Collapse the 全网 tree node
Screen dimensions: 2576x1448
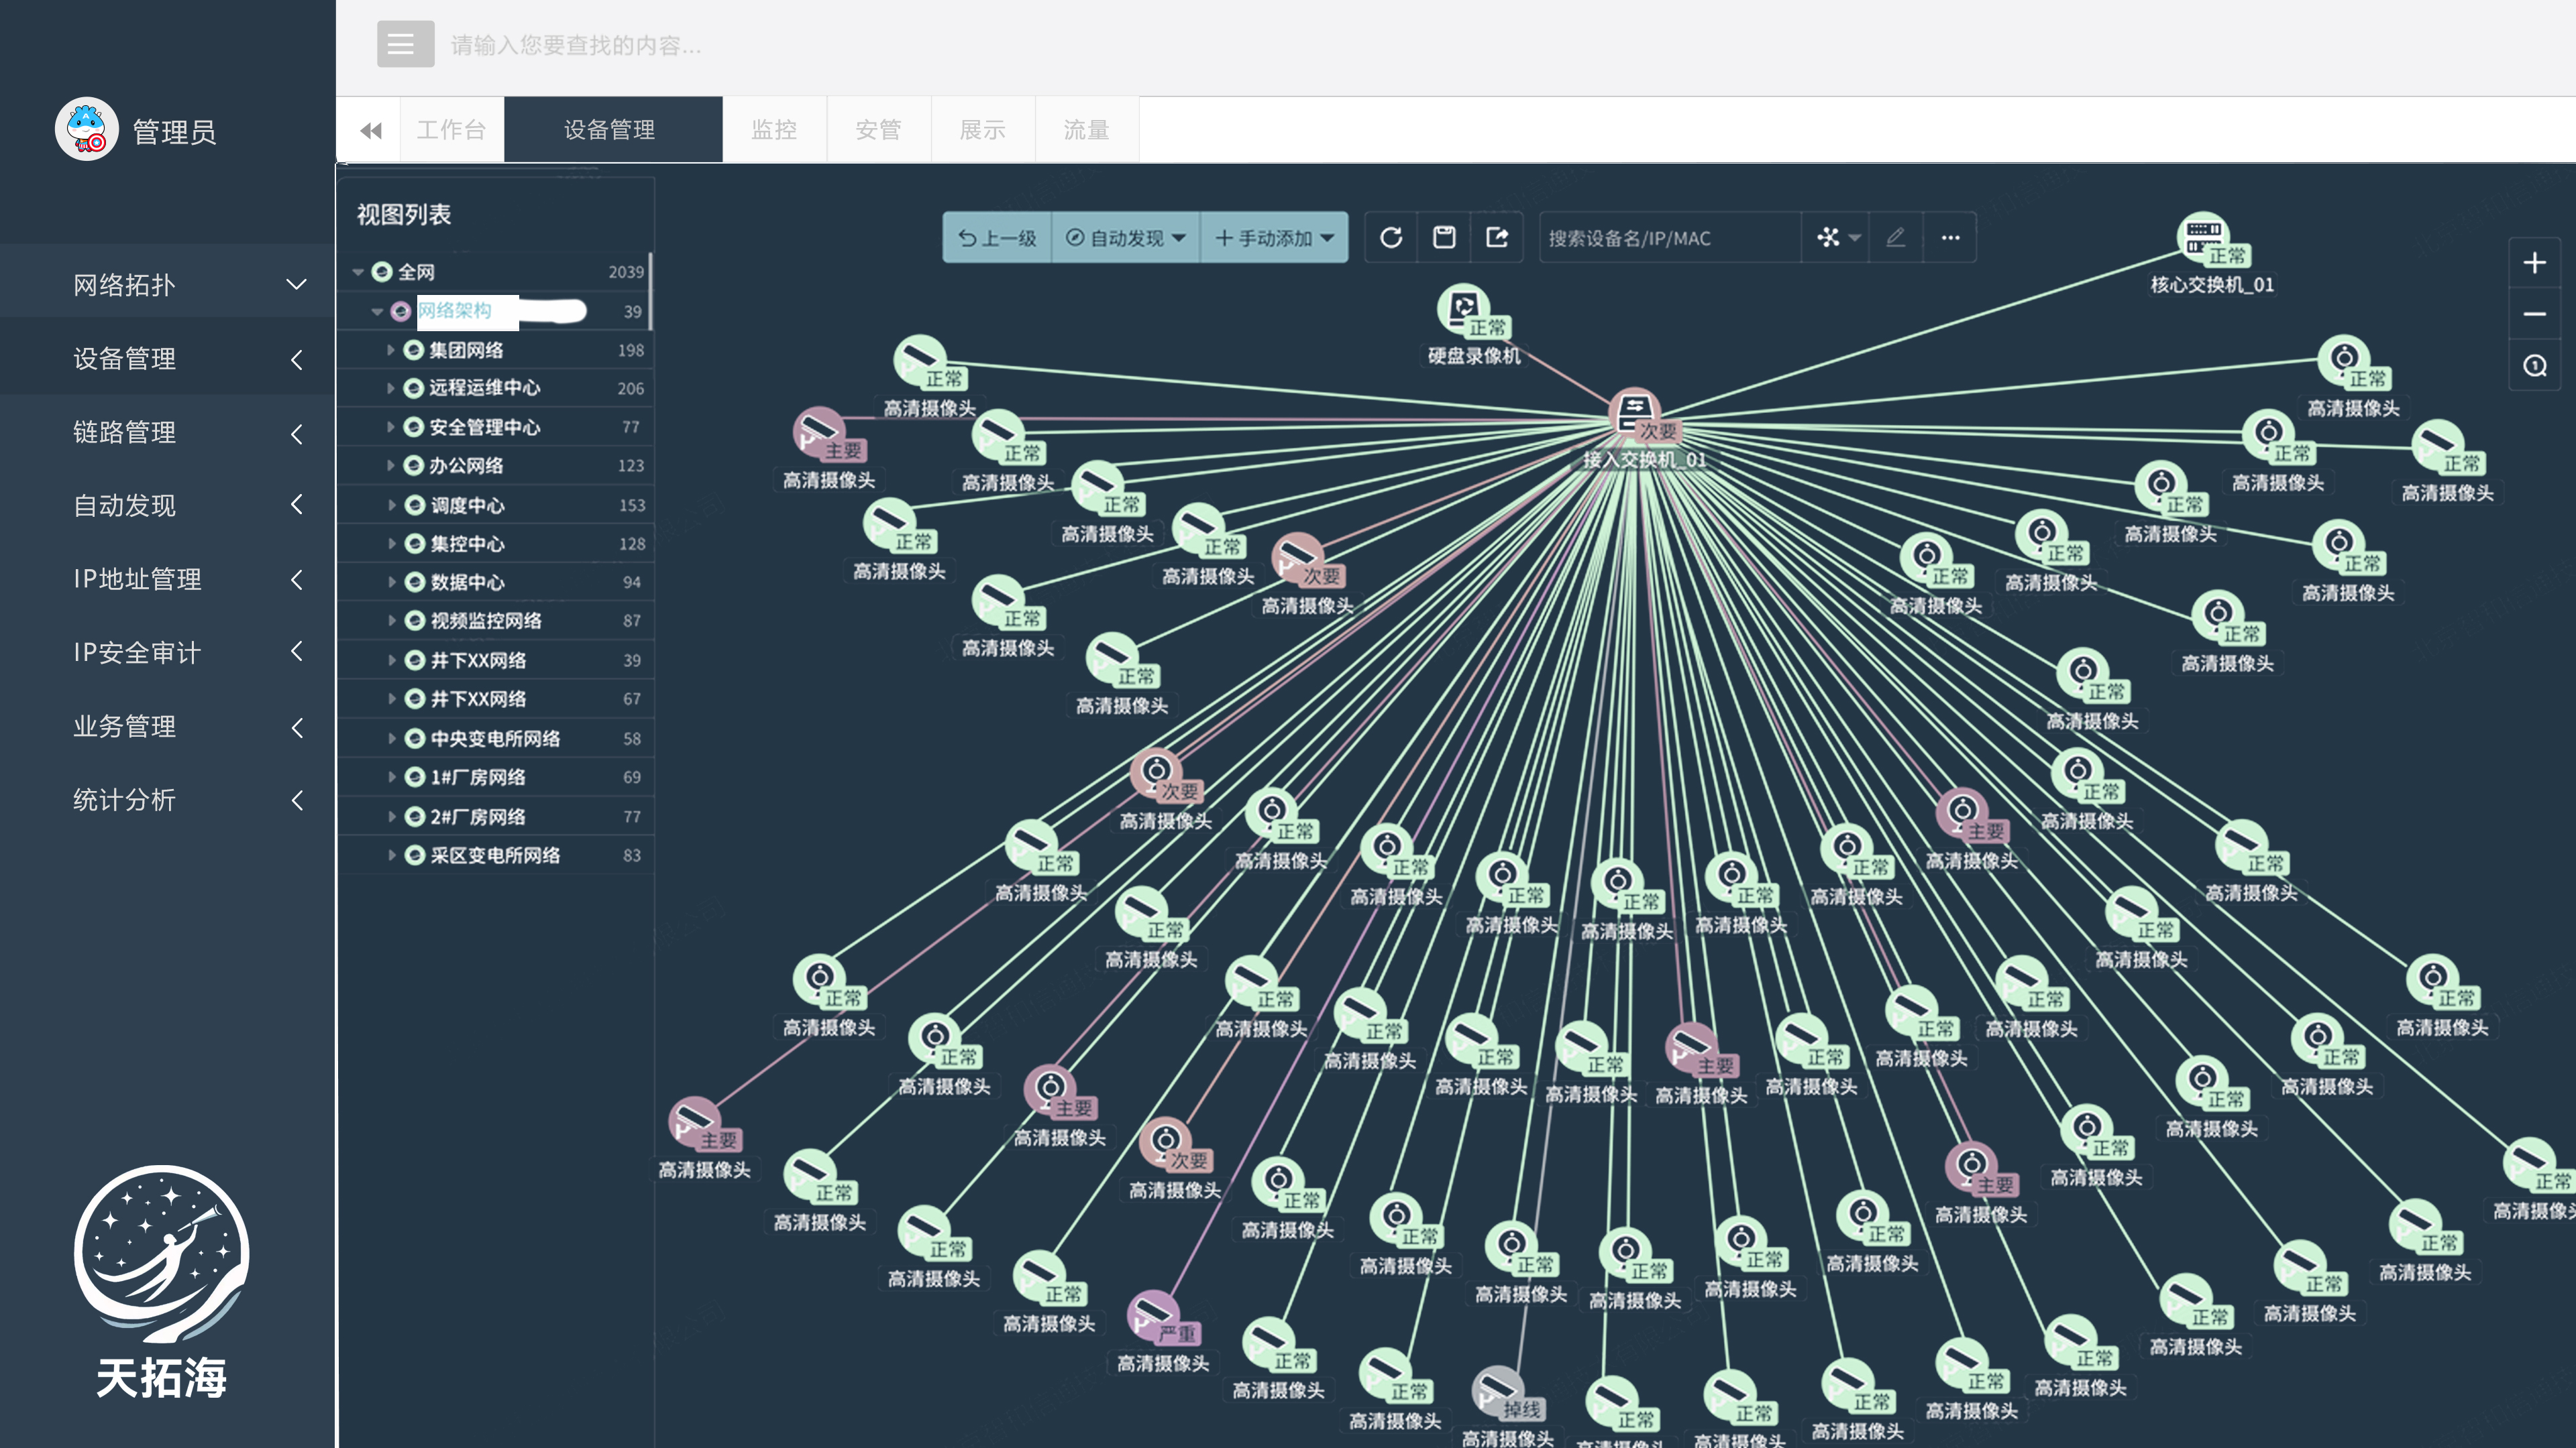(x=358, y=271)
